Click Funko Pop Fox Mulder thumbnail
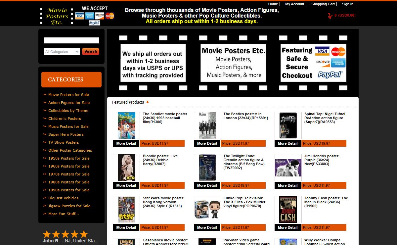 207,210
